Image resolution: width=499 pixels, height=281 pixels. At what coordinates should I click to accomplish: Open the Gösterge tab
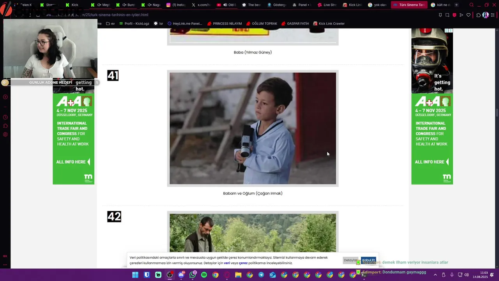pos(277,5)
